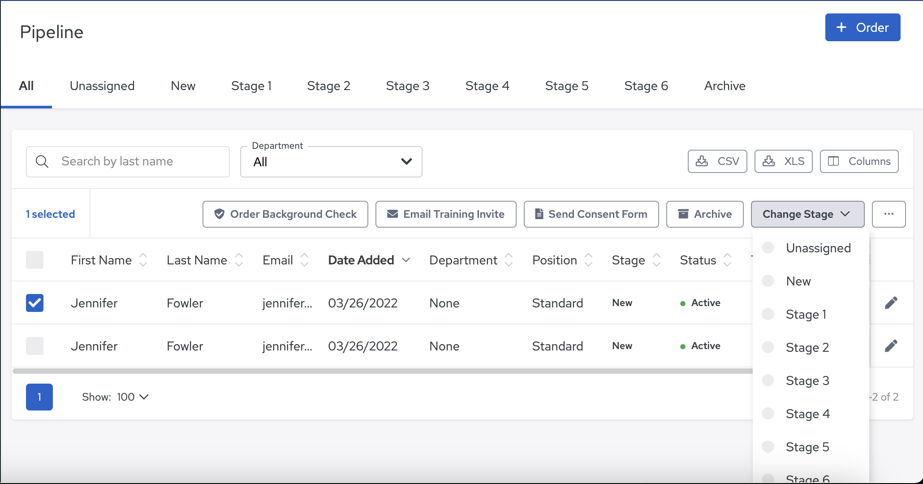The image size is (923, 484).
Task: Archive the selected record
Action: [705, 214]
